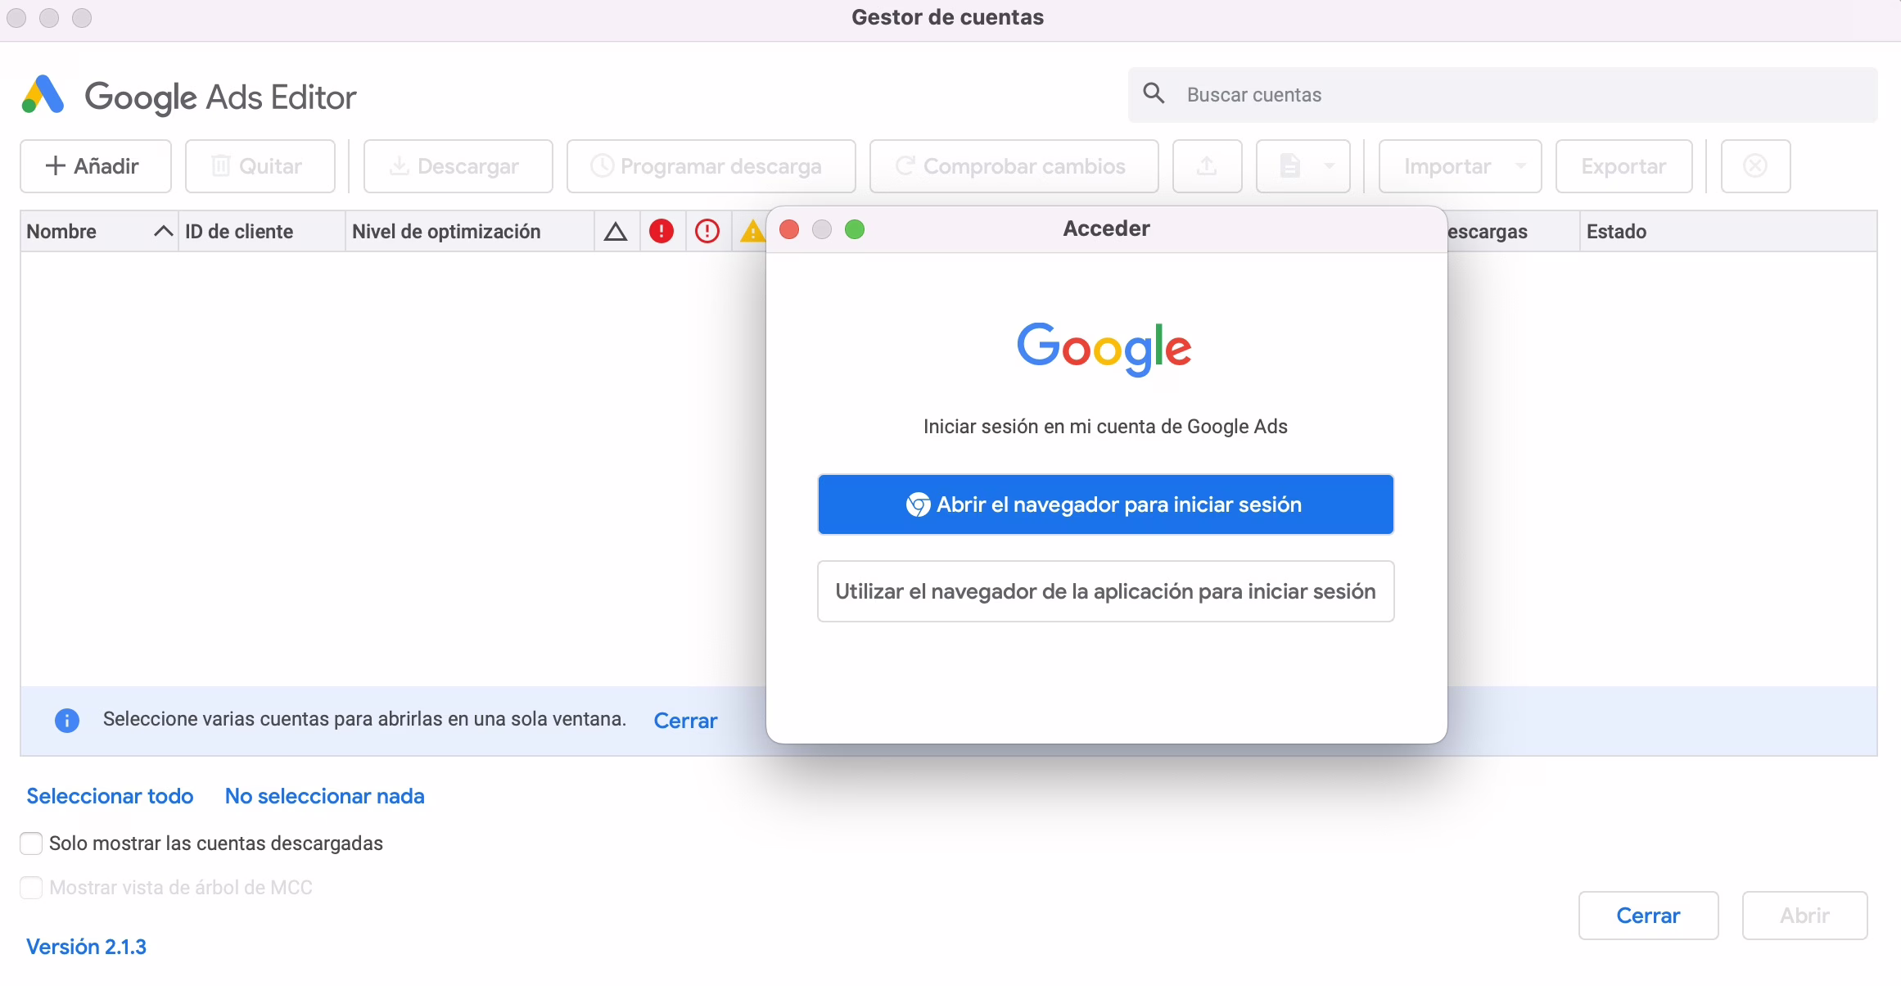Click the outlined triangle column header icon
The image size is (1901, 986).
pos(616,232)
